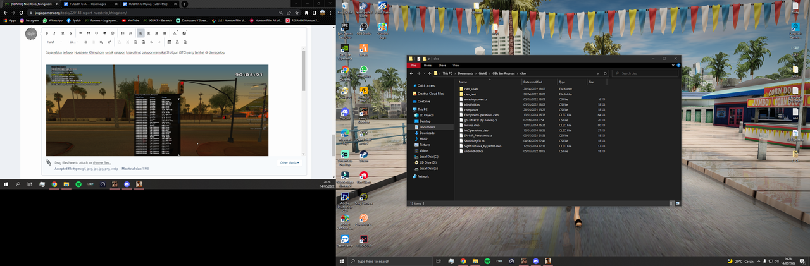Insert a table in editor

pyautogui.click(x=169, y=42)
